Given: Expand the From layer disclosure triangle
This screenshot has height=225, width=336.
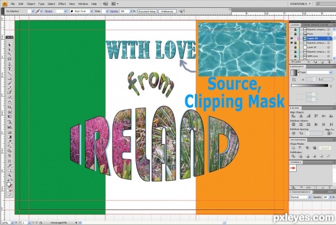Looking at the screenshot, I should (x=301, y=34).
